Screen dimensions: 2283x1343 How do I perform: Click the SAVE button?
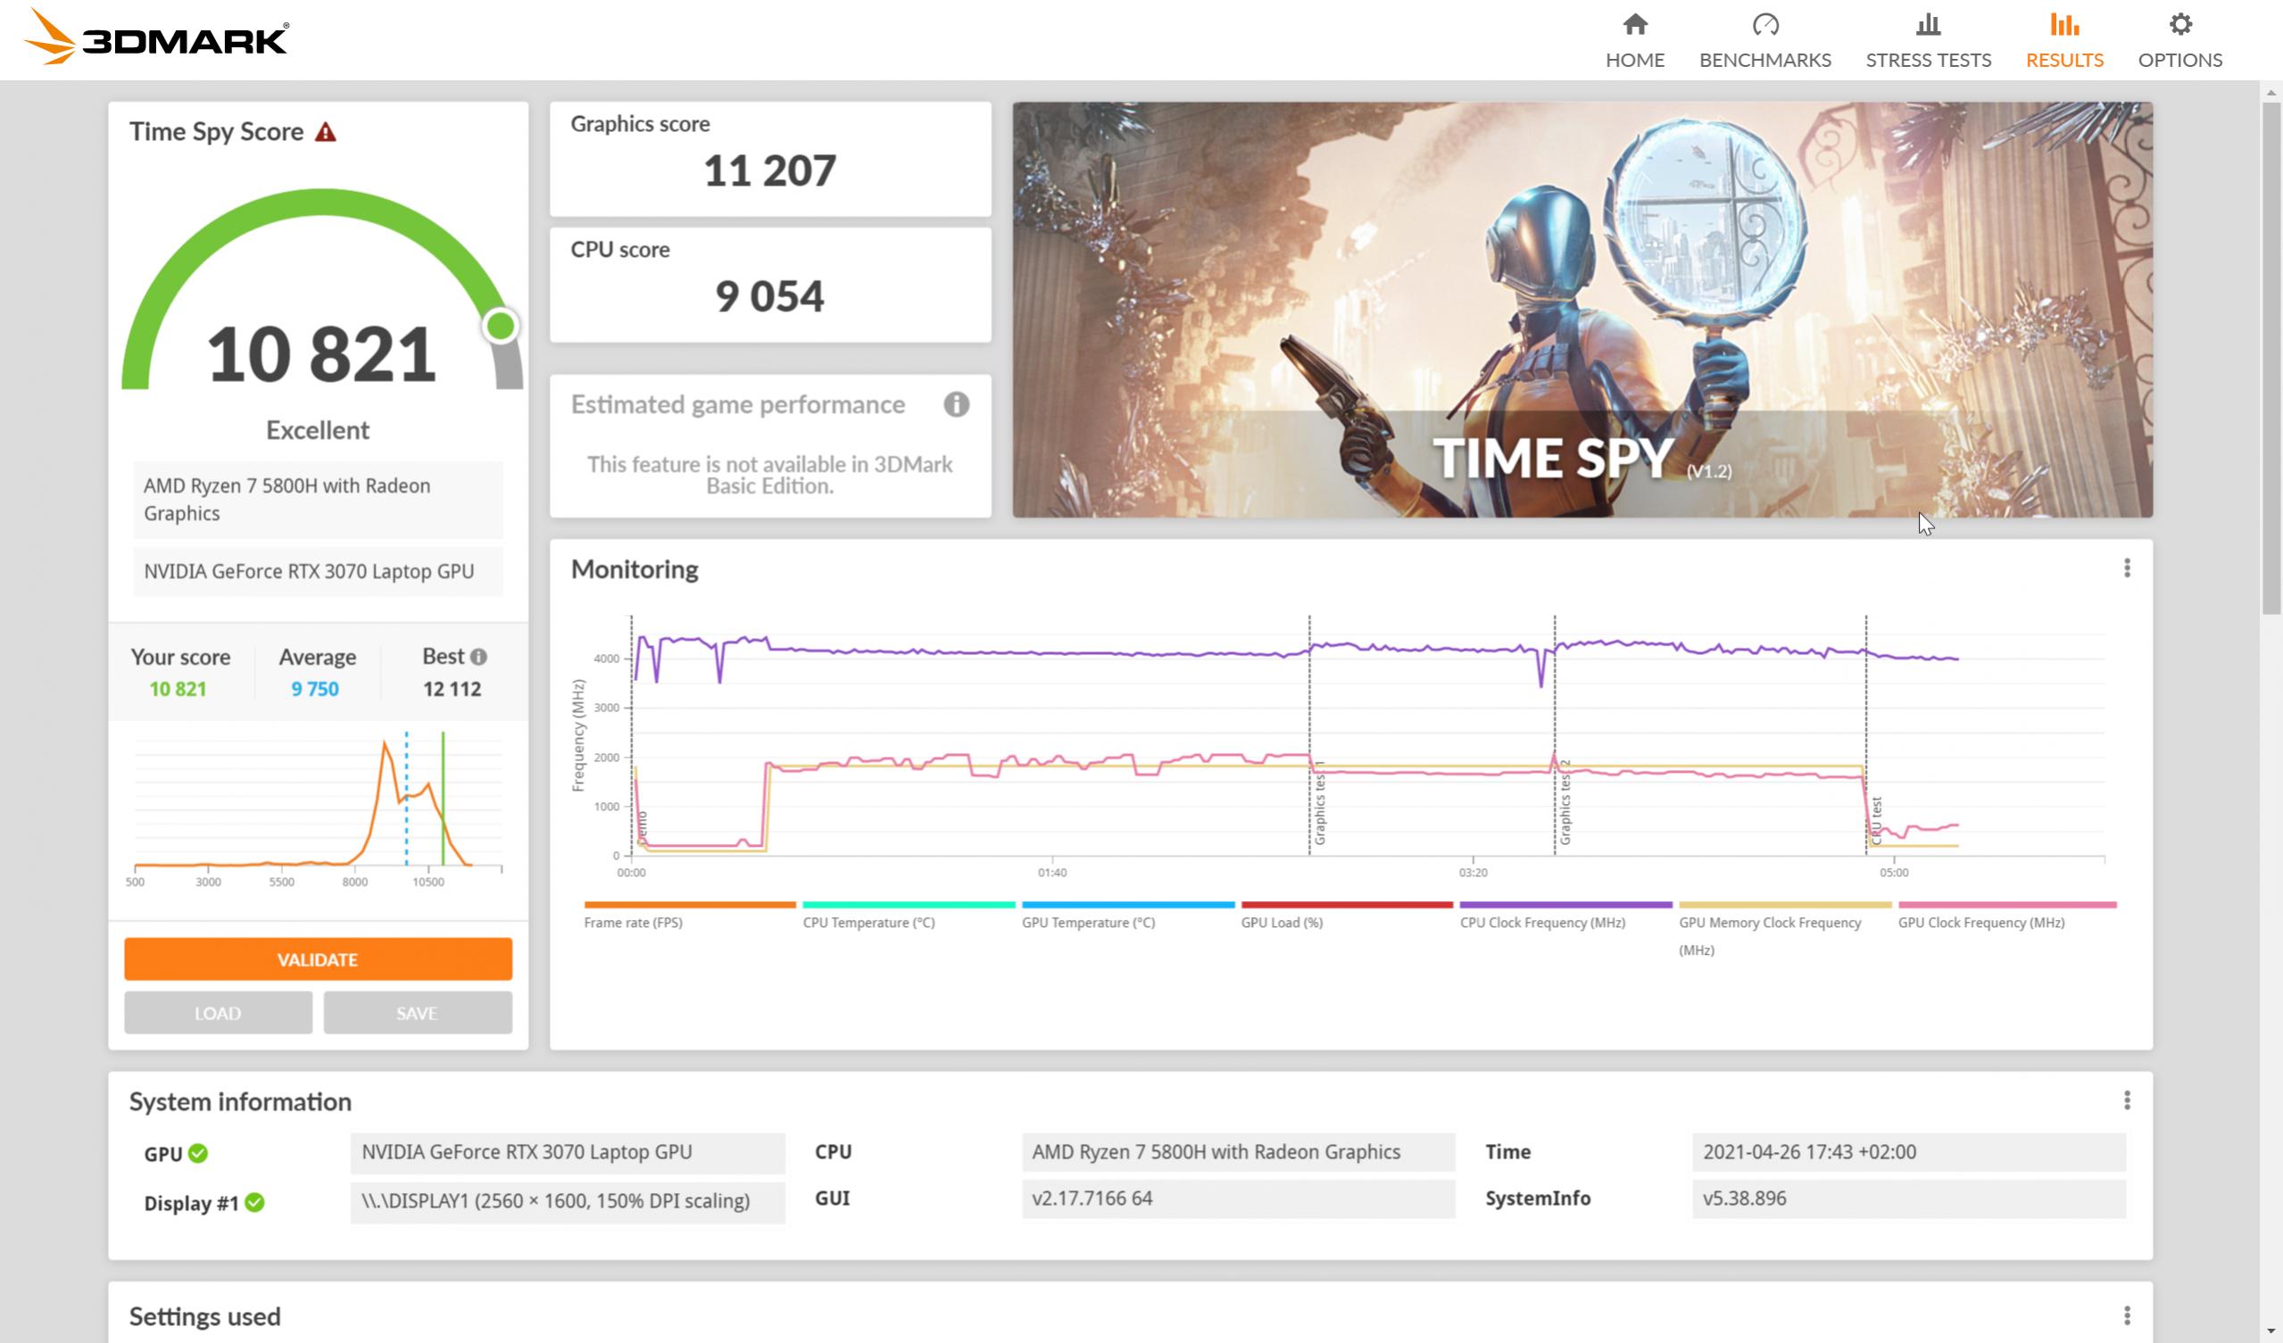tap(418, 1012)
